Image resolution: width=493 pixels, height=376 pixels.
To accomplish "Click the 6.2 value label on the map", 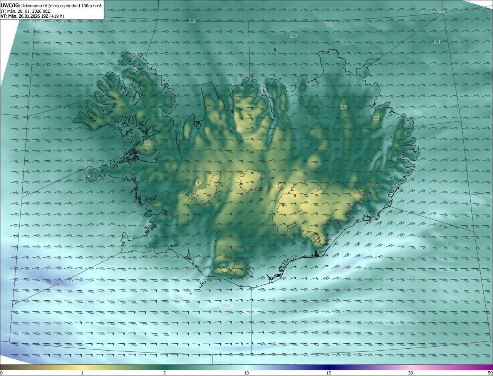I will coord(293,36).
